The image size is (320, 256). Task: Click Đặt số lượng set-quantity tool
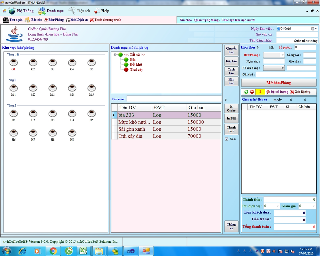[277, 92]
